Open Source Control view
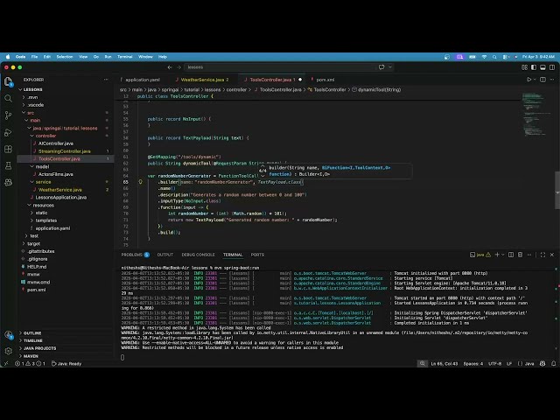 tap(8, 115)
